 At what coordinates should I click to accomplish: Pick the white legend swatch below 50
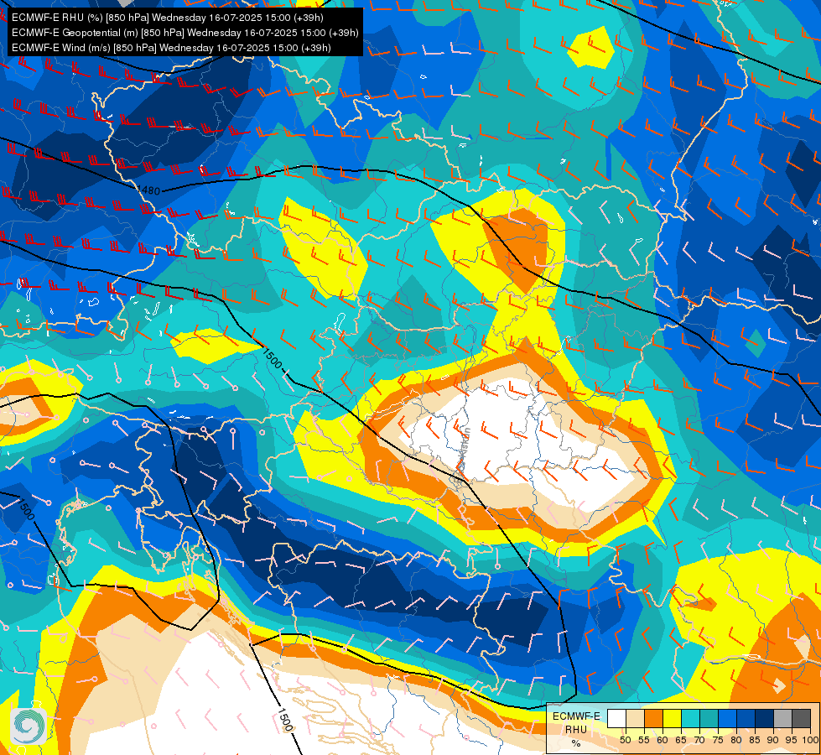pyautogui.click(x=616, y=719)
